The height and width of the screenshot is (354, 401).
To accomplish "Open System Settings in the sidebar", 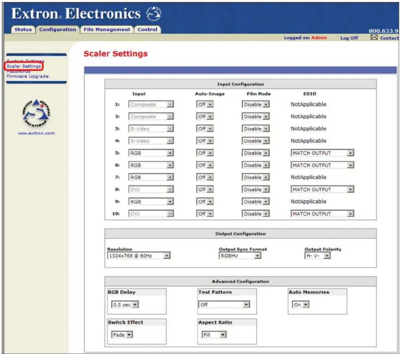I will [25, 61].
